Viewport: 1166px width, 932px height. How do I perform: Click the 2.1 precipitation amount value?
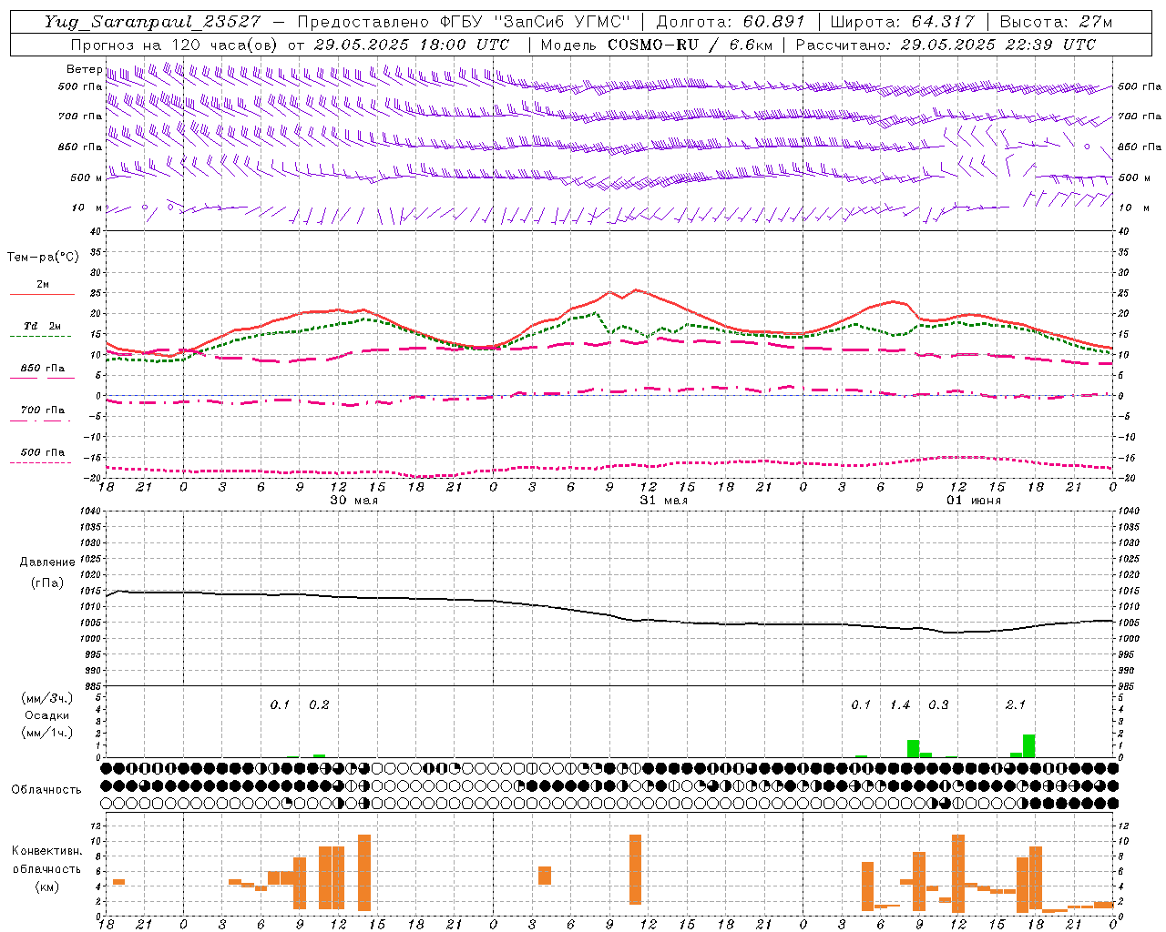(1016, 704)
